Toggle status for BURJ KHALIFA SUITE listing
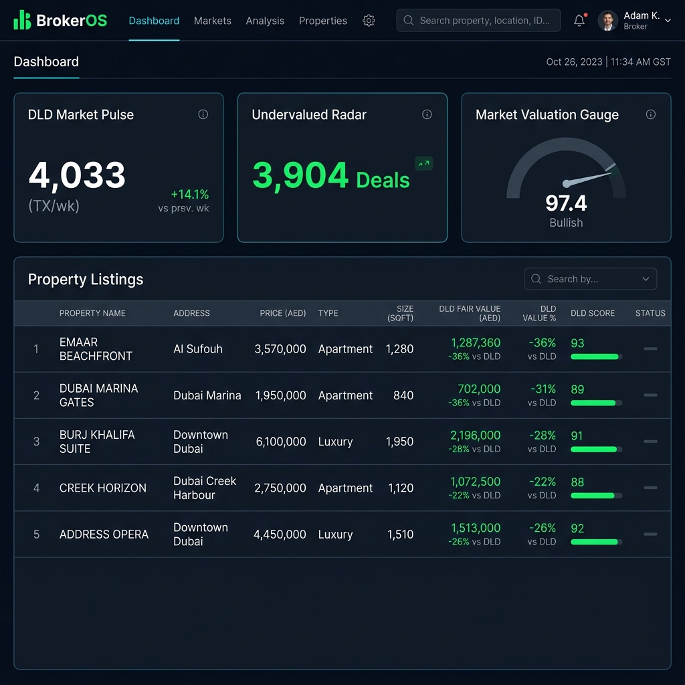685x685 pixels. pos(650,442)
